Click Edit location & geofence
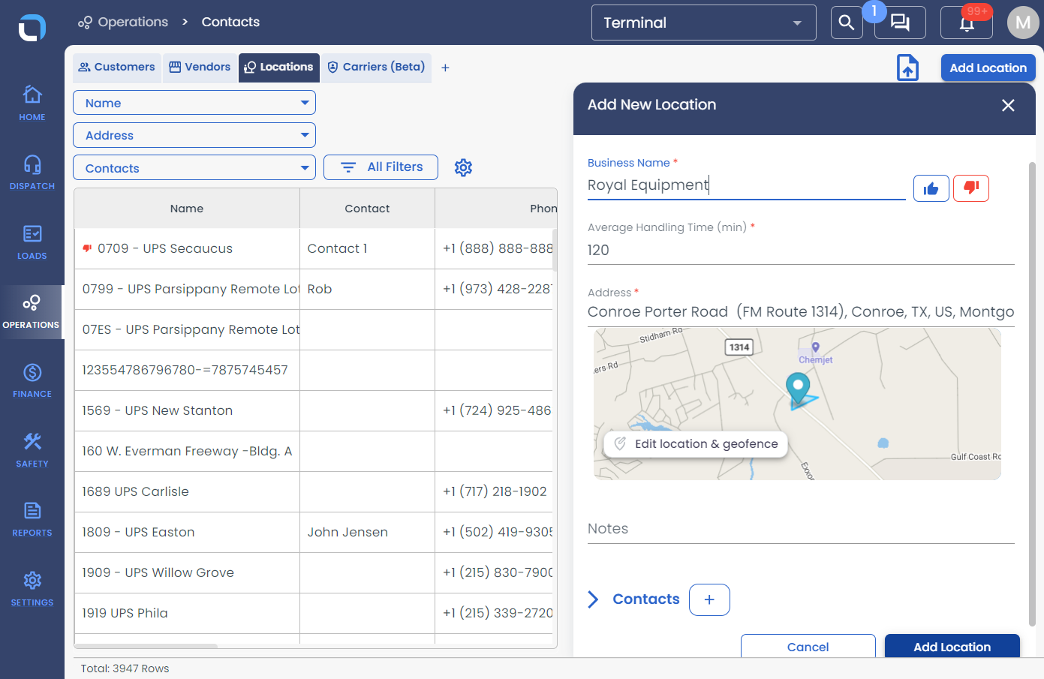 point(696,444)
